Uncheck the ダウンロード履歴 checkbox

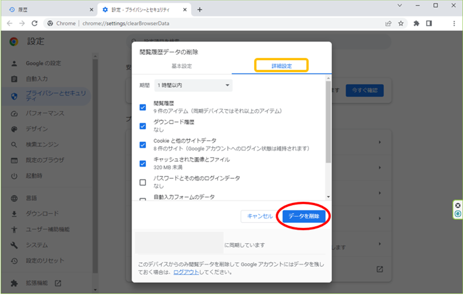click(x=143, y=126)
